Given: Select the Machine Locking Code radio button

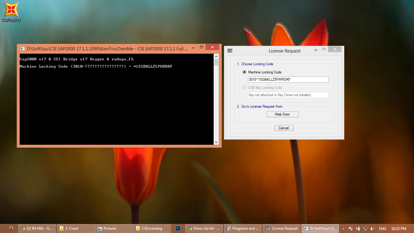Looking at the screenshot, I should [x=244, y=72].
